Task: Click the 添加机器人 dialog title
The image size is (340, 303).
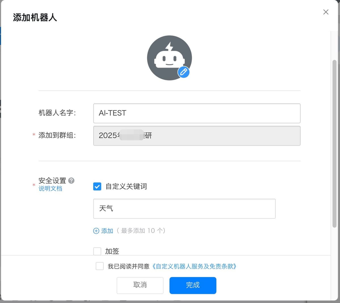Action: click(35, 18)
